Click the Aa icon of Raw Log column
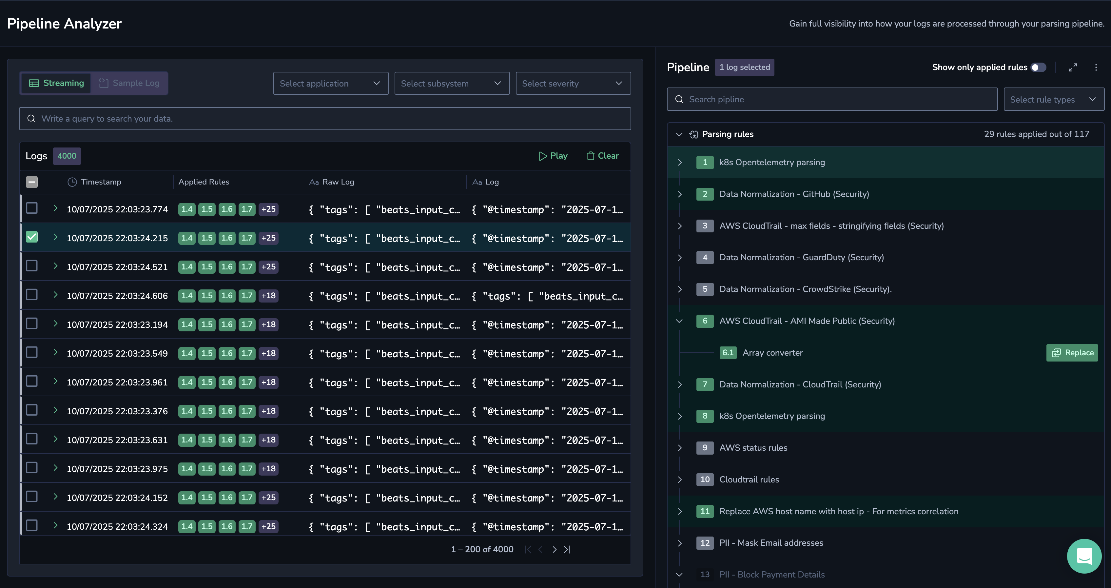1111x588 pixels. tap(314, 182)
